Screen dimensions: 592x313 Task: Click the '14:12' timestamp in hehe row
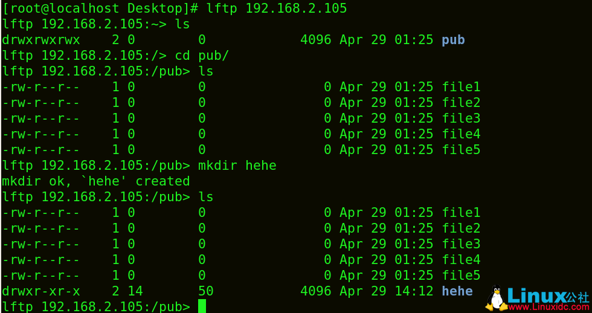coord(414,291)
